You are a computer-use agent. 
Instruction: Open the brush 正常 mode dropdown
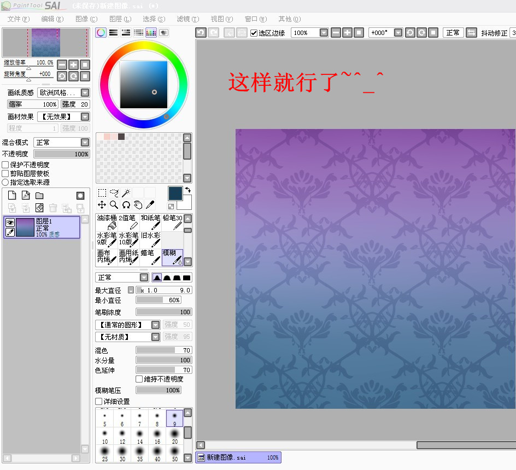144,278
